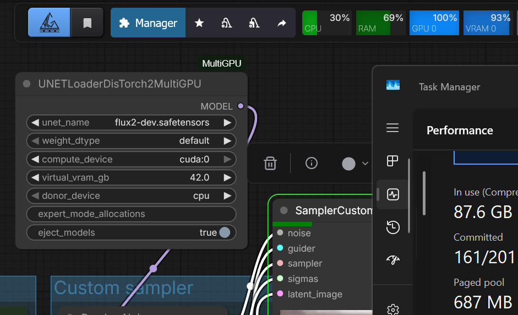The height and width of the screenshot is (315, 518).
Task: Click the second free cache icon
Action: click(x=254, y=23)
